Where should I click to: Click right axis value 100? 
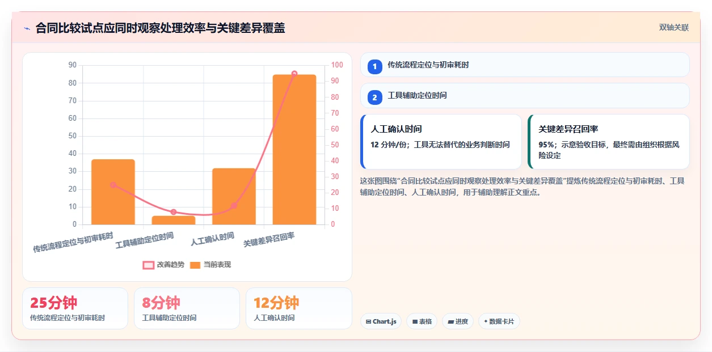[x=337, y=65]
